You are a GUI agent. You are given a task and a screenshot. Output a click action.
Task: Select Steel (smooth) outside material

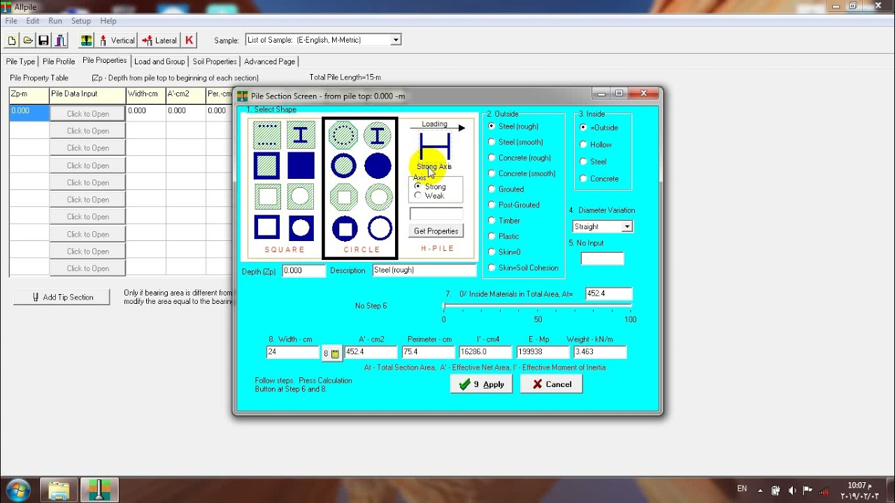click(x=492, y=142)
